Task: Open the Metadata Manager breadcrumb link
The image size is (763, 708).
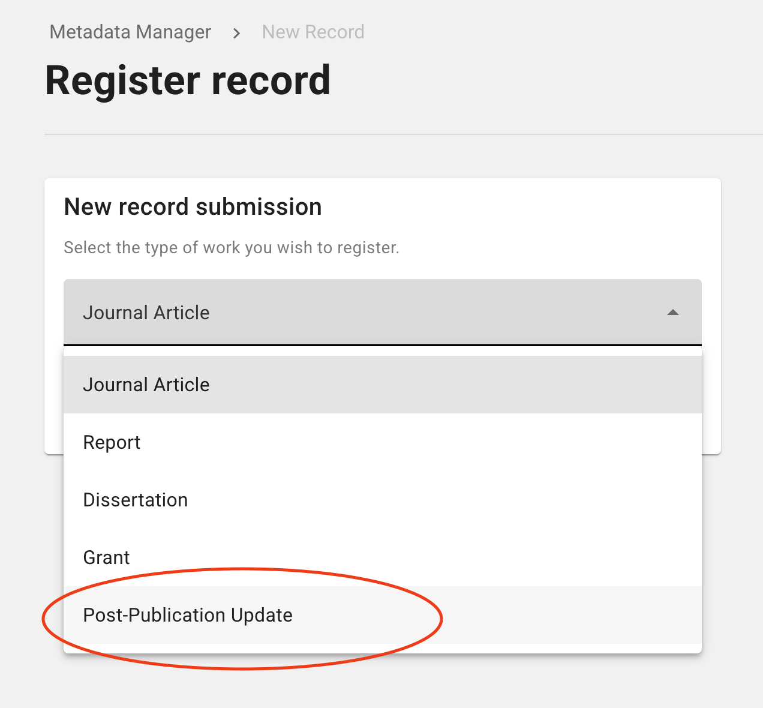Action: tap(130, 32)
